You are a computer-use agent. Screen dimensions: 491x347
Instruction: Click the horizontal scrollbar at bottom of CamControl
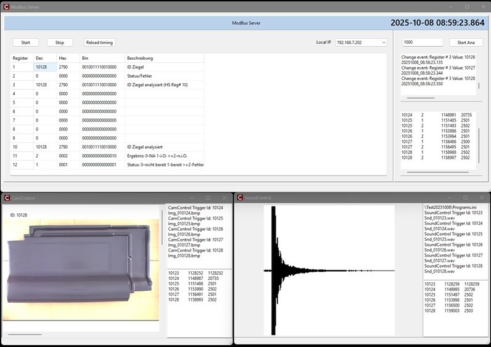pos(25,335)
